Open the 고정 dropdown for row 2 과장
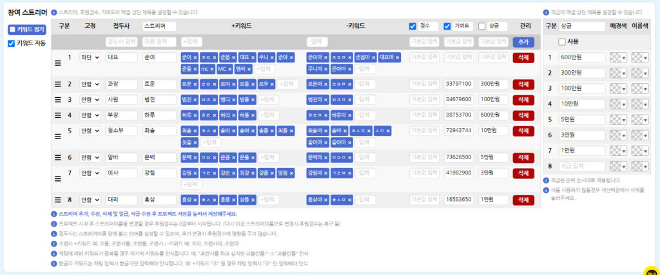 [90, 84]
